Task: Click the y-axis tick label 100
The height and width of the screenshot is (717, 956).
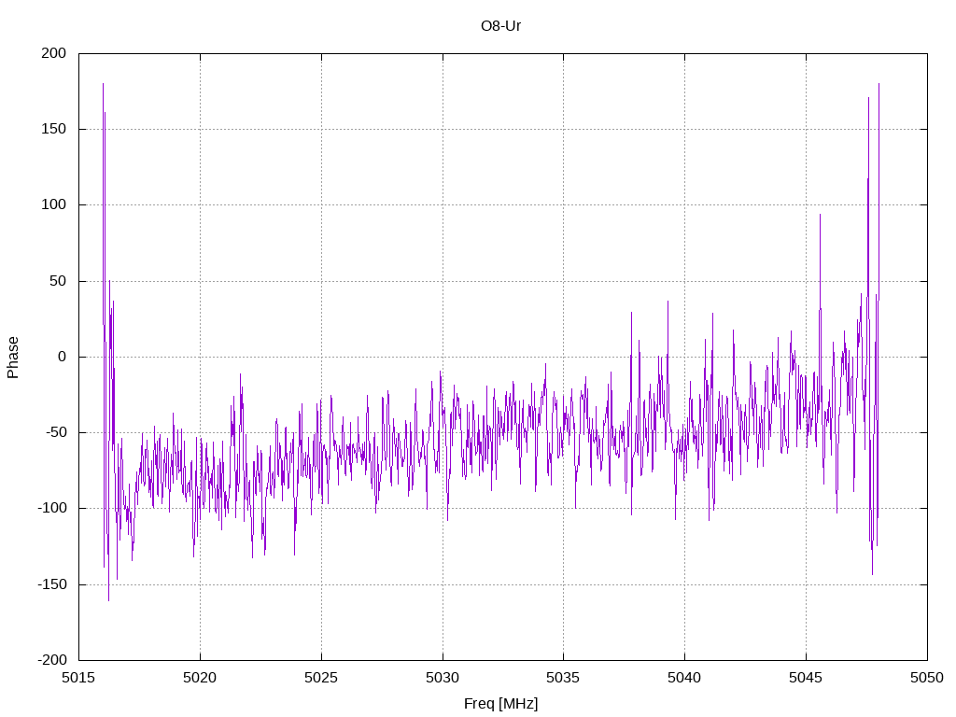Action: tap(53, 204)
